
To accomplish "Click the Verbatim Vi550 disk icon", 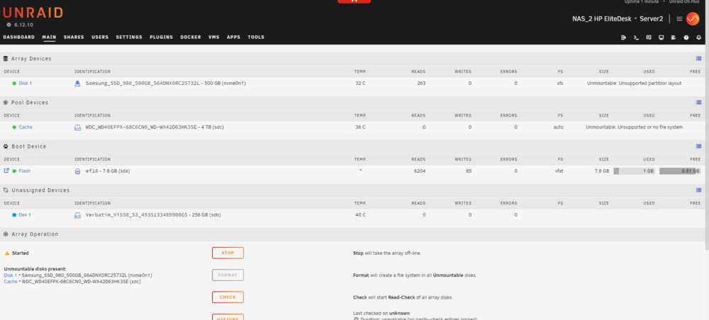I will [x=77, y=215].
